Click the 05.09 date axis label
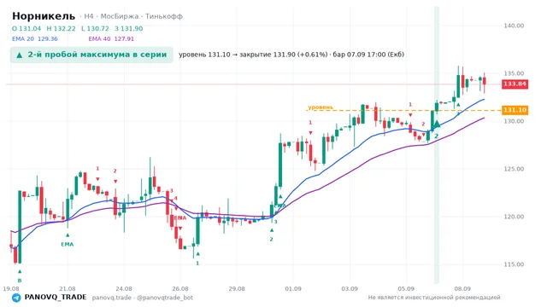This screenshot has height=307, width=547. (406, 288)
